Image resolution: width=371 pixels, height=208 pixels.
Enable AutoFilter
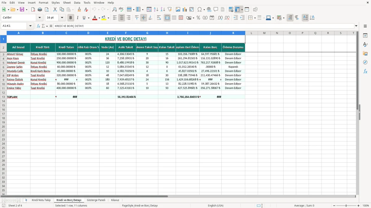(170, 10)
